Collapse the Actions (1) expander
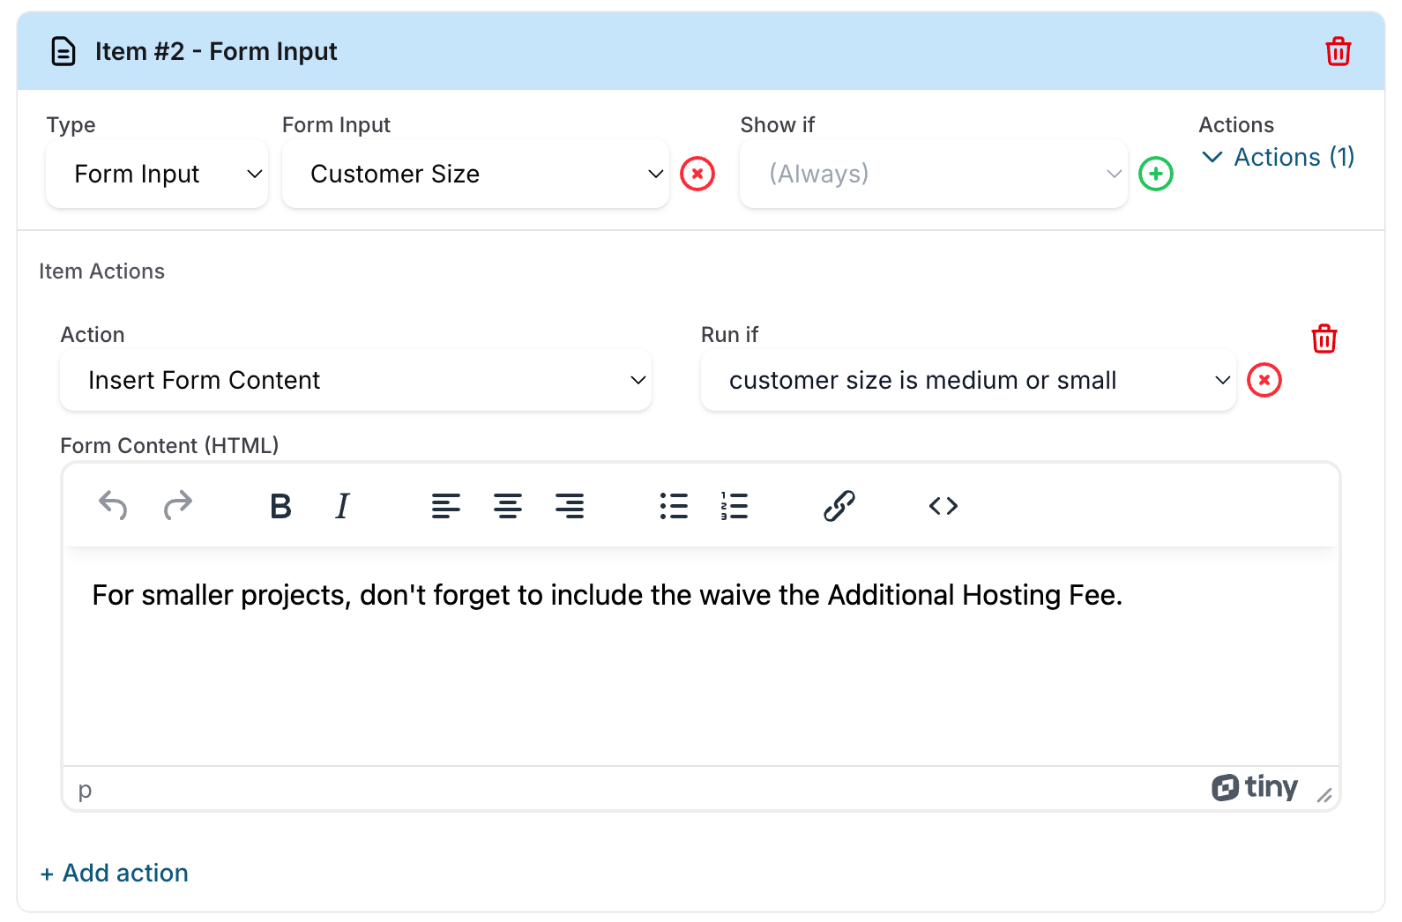The height and width of the screenshot is (922, 1402). click(1278, 157)
